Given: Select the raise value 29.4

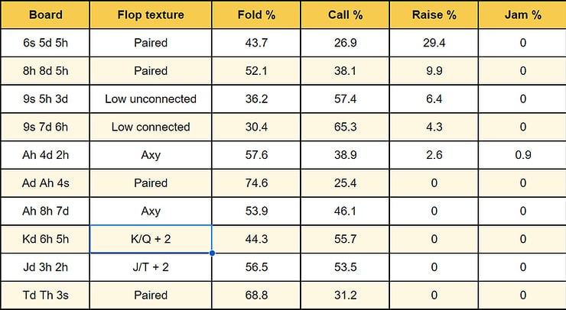Looking at the screenshot, I should (434, 43).
